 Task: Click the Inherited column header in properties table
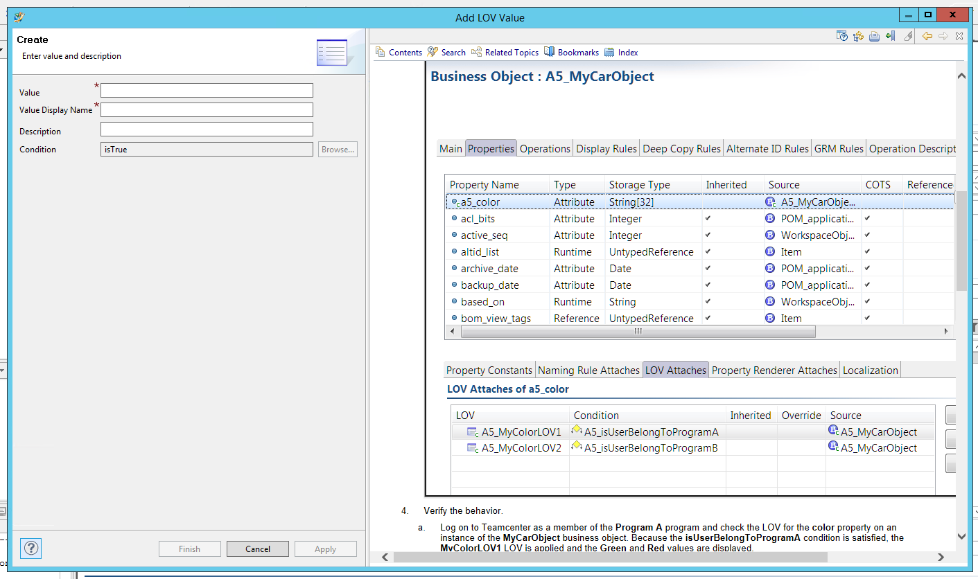point(733,184)
